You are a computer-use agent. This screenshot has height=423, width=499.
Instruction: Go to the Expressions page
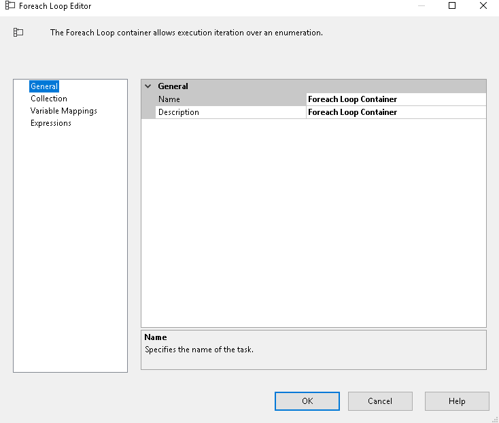(x=51, y=123)
